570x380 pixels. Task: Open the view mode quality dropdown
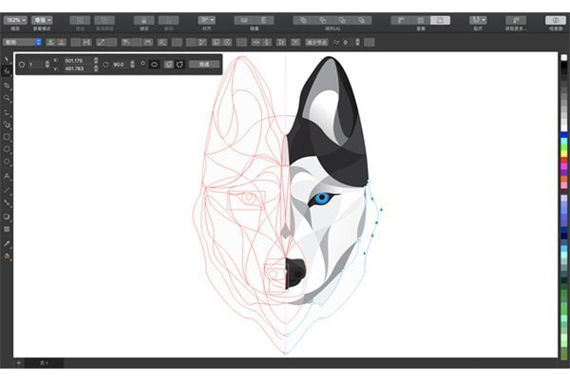tap(42, 20)
